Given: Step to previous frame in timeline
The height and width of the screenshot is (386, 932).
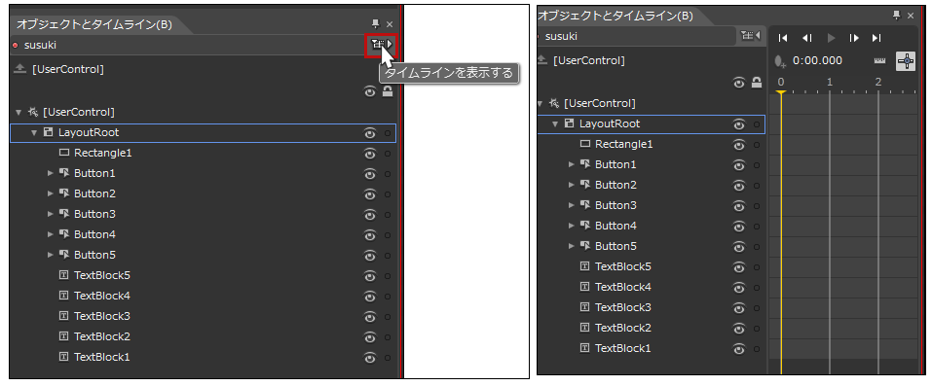Looking at the screenshot, I should pos(806,38).
